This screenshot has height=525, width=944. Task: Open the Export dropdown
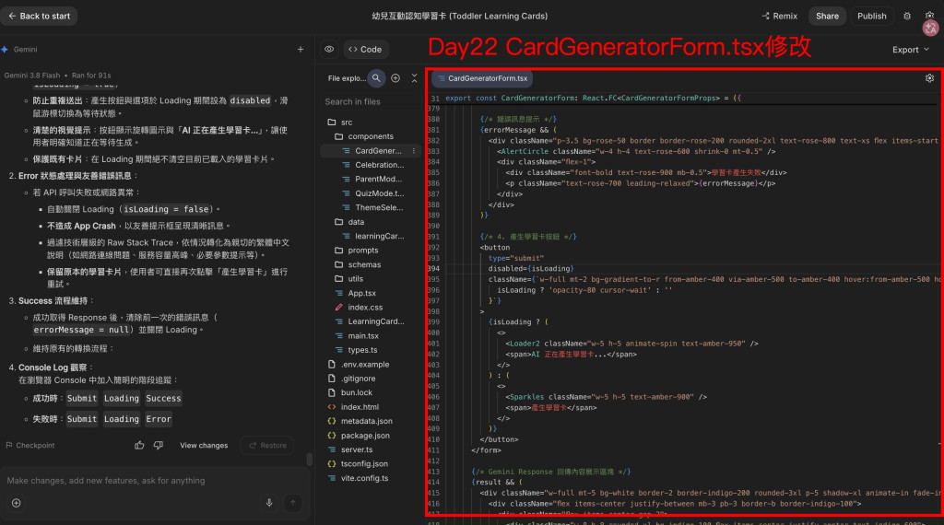910,50
